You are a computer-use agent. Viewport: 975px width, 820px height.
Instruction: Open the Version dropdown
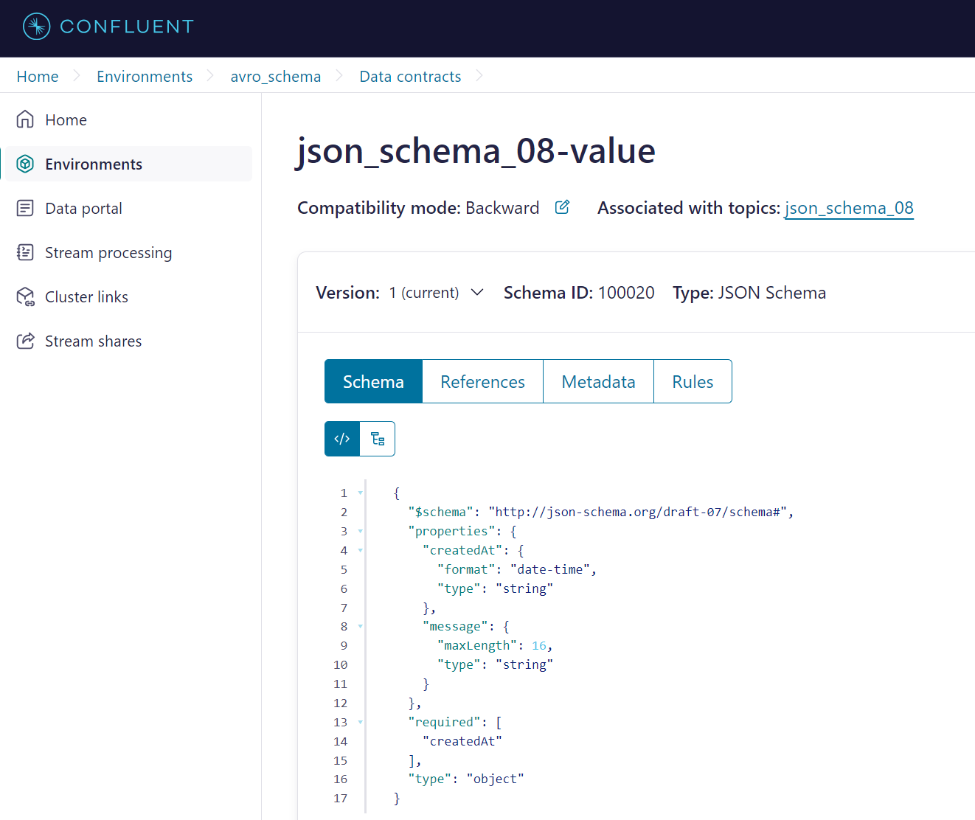pos(477,292)
